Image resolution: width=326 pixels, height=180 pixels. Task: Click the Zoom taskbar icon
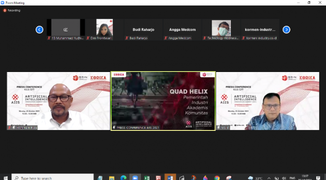pyautogui.click(x=135, y=178)
